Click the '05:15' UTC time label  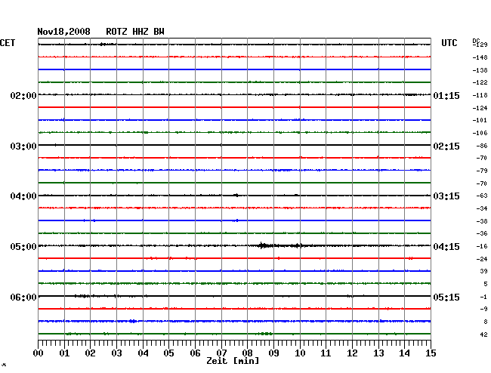(x=446, y=297)
